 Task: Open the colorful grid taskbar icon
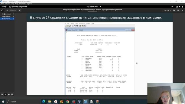pos(97,101)
